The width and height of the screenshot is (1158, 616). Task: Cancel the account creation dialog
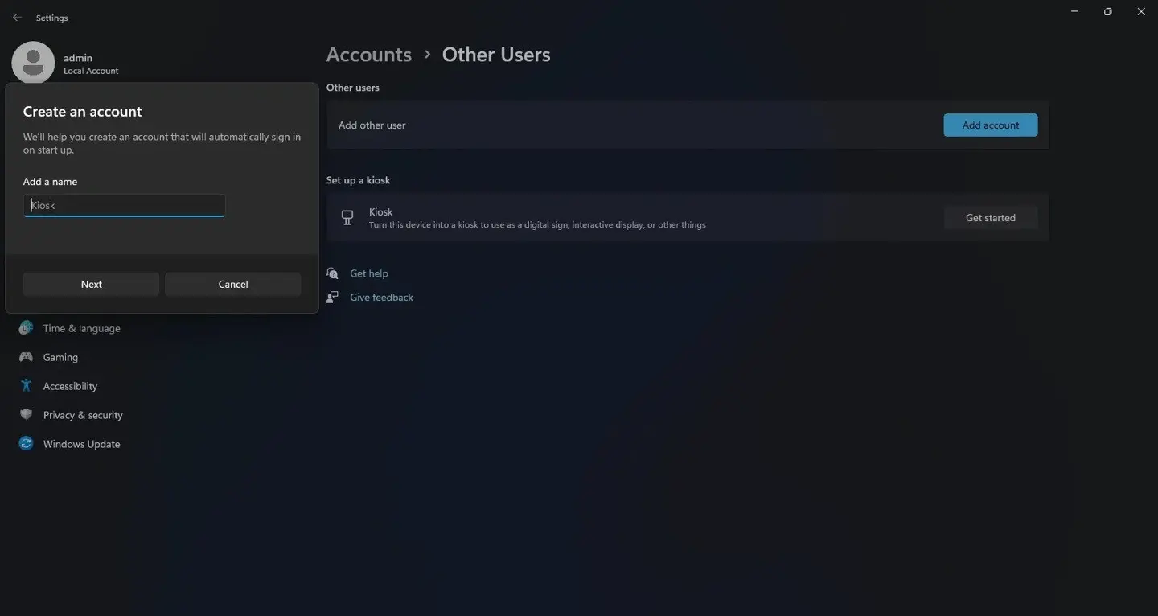(232, 284)
